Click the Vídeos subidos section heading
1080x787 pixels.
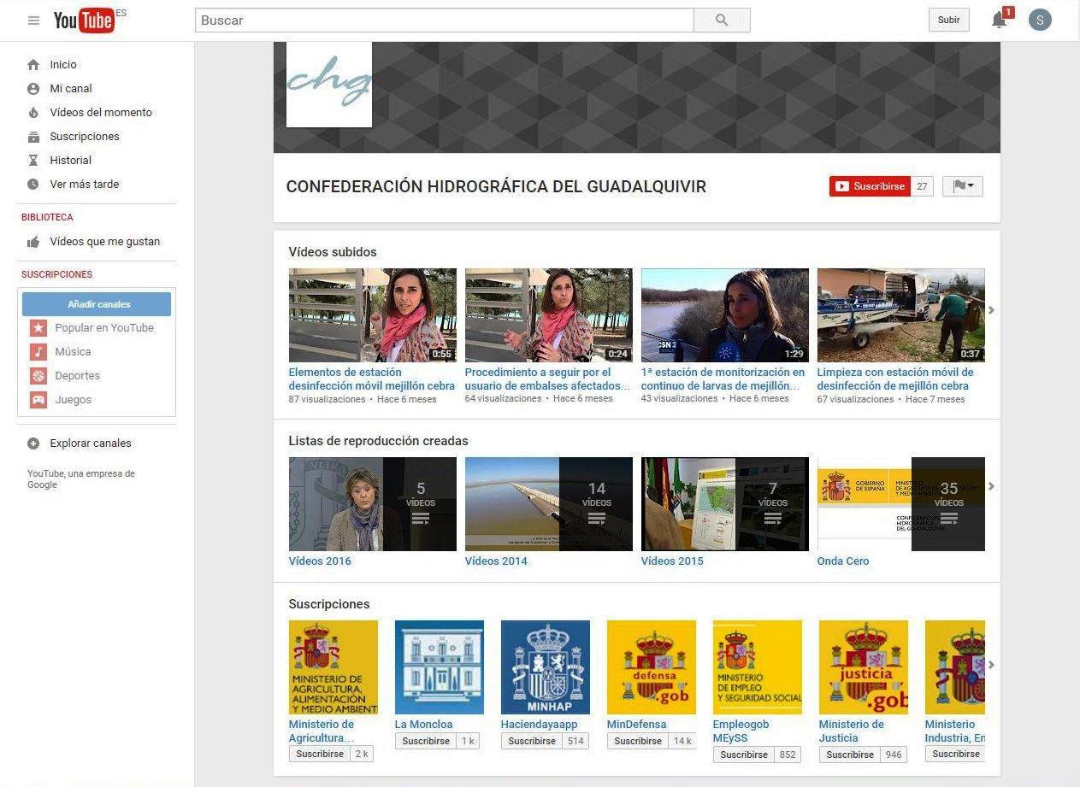[x=333, y=252]
